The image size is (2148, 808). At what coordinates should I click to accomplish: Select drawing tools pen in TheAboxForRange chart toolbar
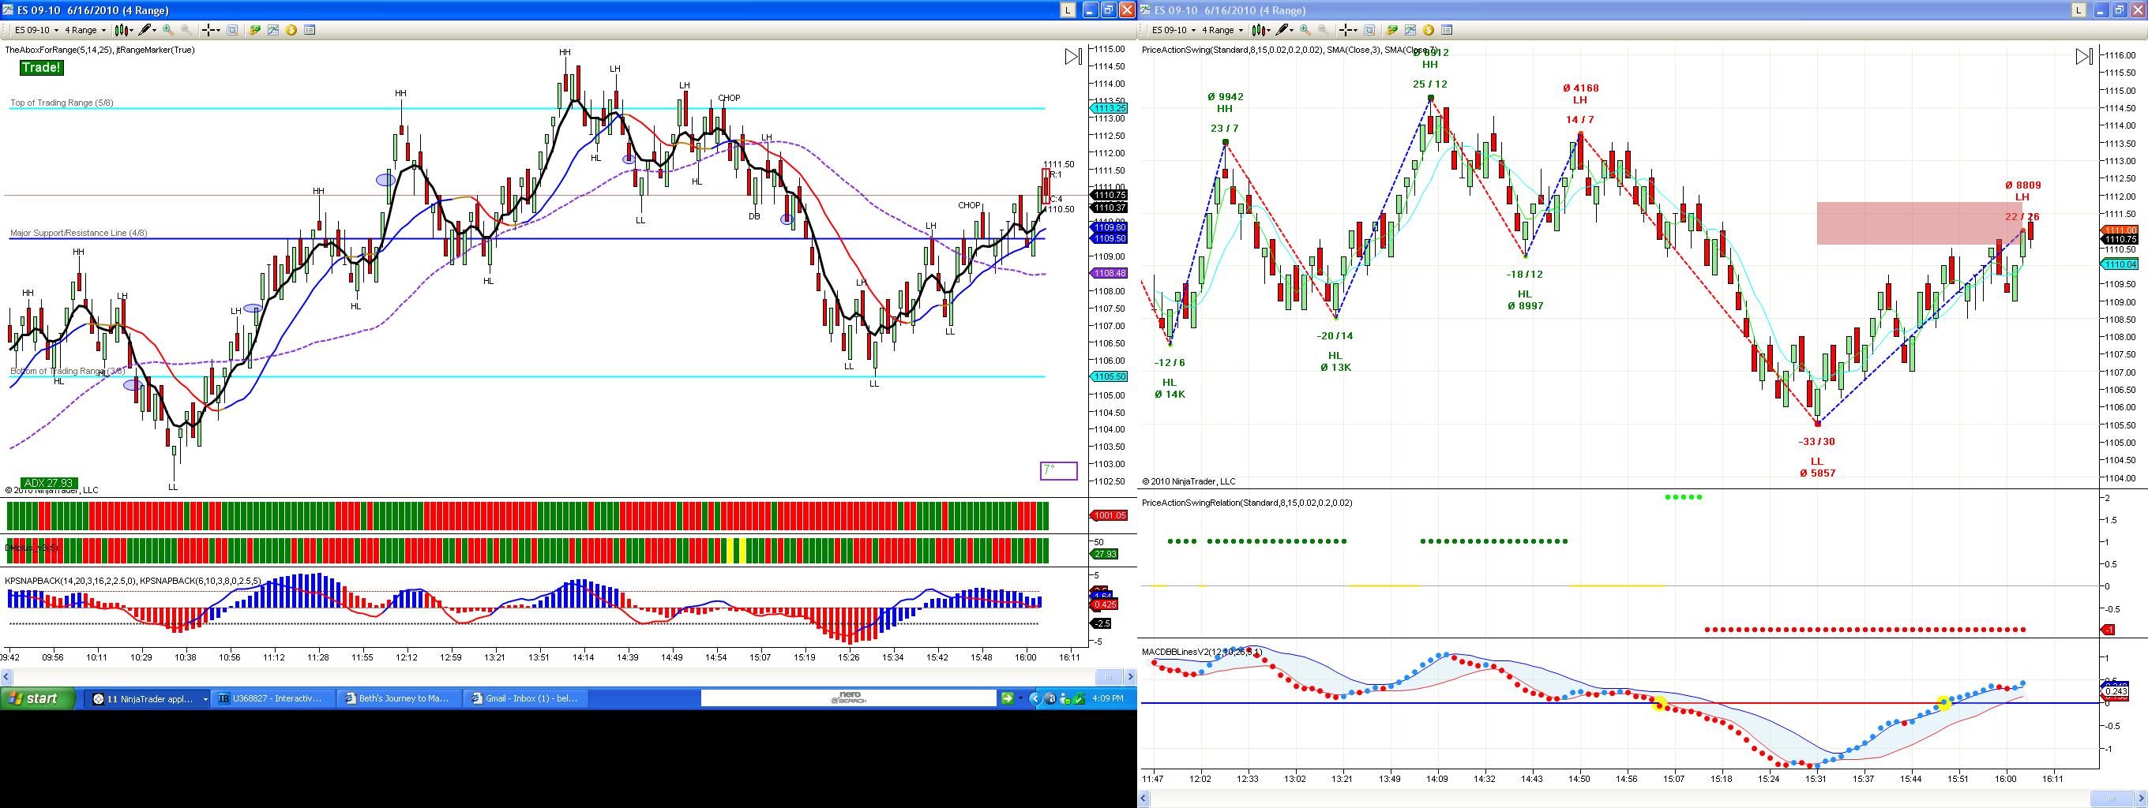coord(147,30)
